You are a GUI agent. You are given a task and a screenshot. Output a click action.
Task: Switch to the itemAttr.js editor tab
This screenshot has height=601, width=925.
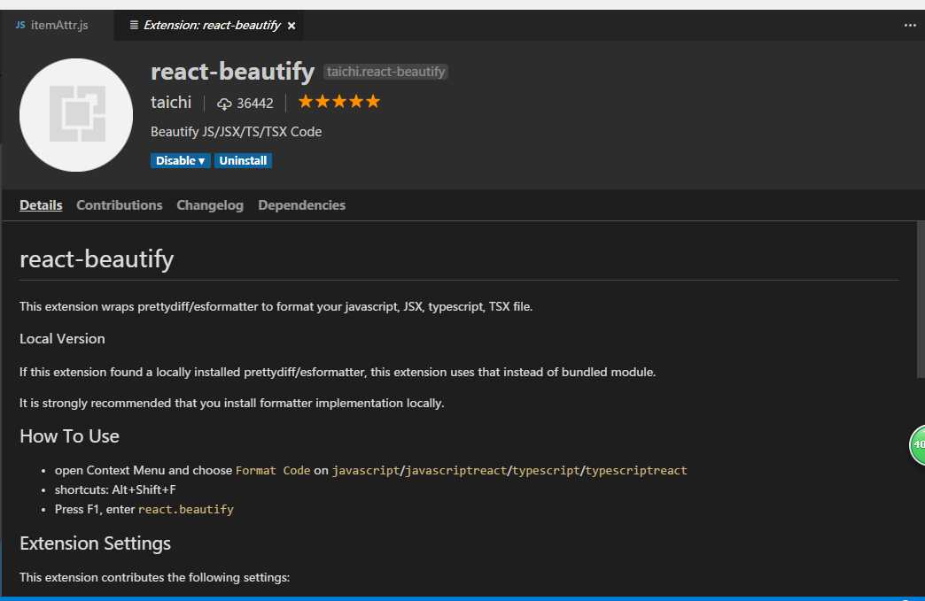(x=57, y=26)
